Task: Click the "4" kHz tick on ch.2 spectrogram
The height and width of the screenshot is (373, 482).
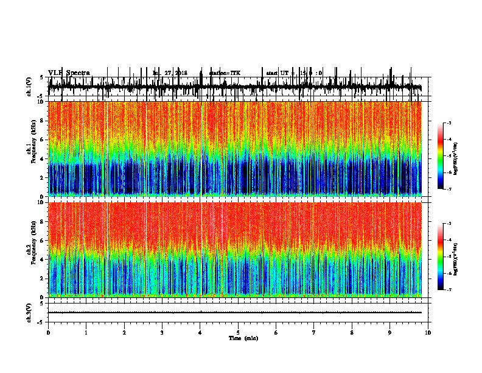Action: [x=42, y=260]
